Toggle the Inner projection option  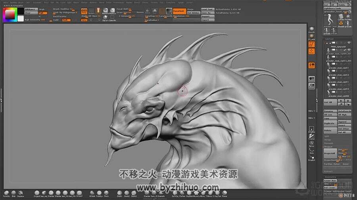pos(345,164)
